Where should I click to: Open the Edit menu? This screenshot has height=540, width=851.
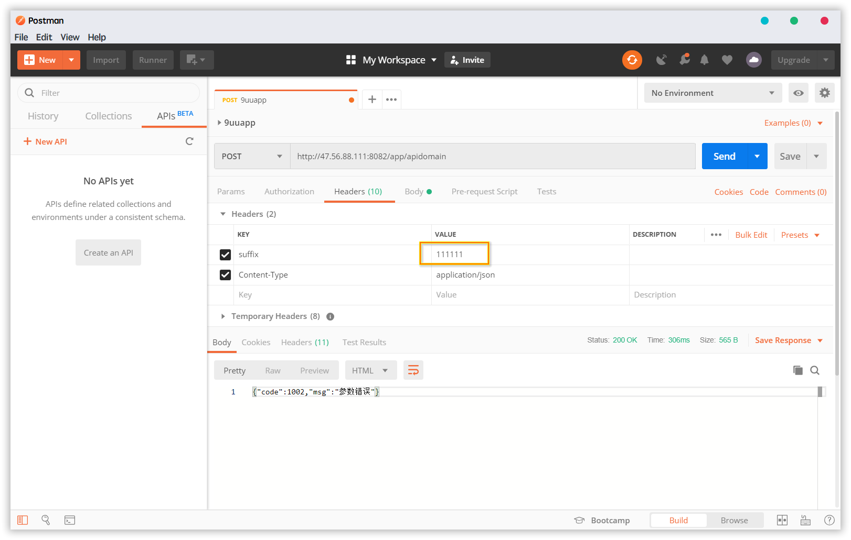click(x=44, y=37)
